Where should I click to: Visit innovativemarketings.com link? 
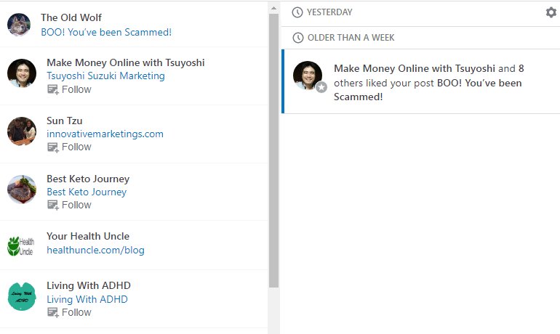point(105,134)
